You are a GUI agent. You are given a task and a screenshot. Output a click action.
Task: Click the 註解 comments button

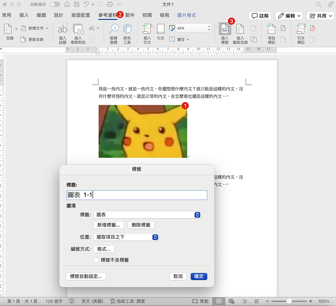pos(260,16)
